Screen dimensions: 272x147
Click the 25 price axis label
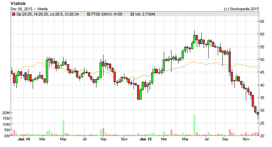coord(262,123)
